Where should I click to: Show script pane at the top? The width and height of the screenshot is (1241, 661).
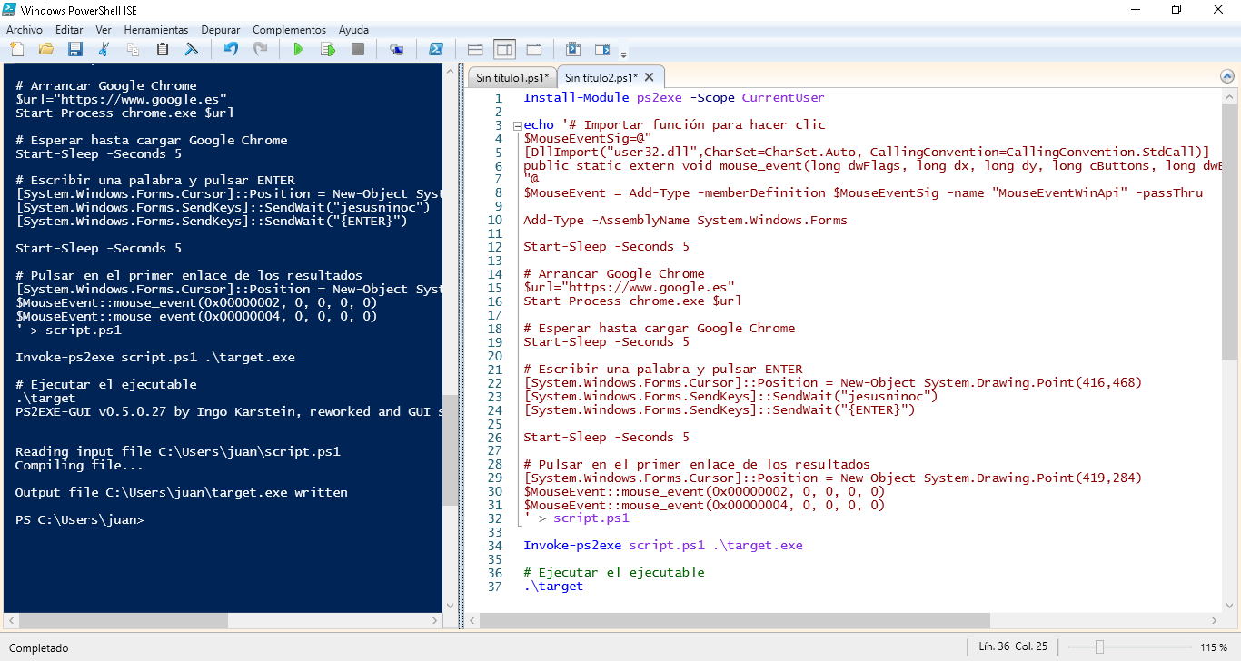coord(474,49)
